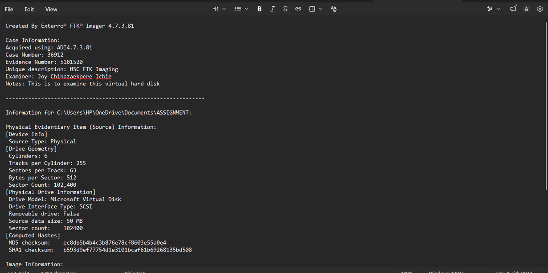
Task: Click the SHA1 checksum hash value
Action: coord(127,250)
